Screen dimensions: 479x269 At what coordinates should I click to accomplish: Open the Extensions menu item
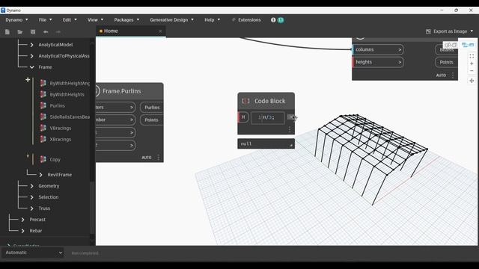point(246,20)
